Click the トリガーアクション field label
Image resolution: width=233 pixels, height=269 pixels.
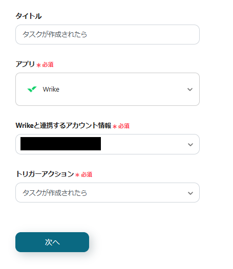45,174
